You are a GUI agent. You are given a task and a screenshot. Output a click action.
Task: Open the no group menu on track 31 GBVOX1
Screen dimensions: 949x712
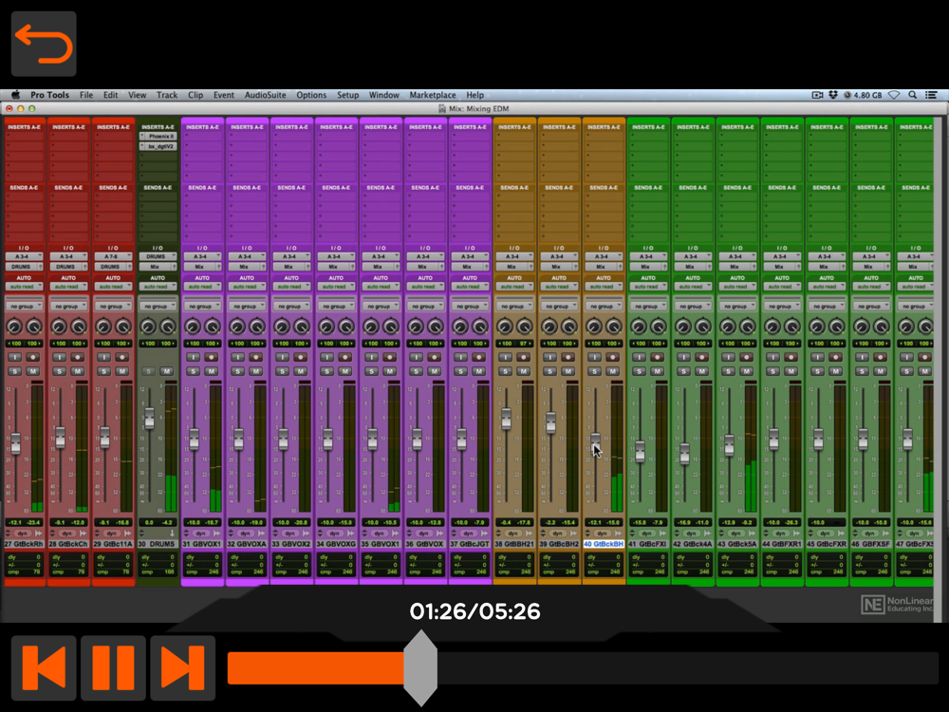202,307
